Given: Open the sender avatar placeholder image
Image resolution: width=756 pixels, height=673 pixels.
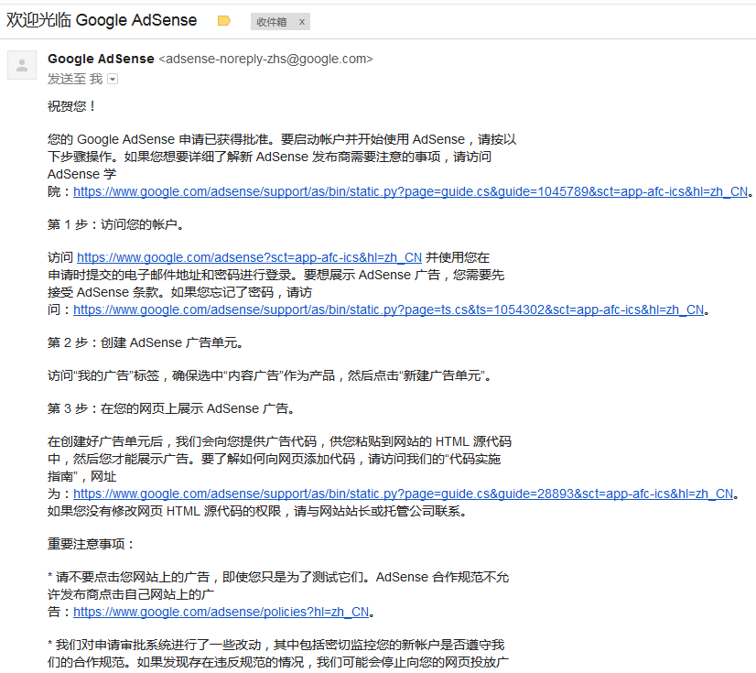Looking at the screenshot, I should 22,65.
